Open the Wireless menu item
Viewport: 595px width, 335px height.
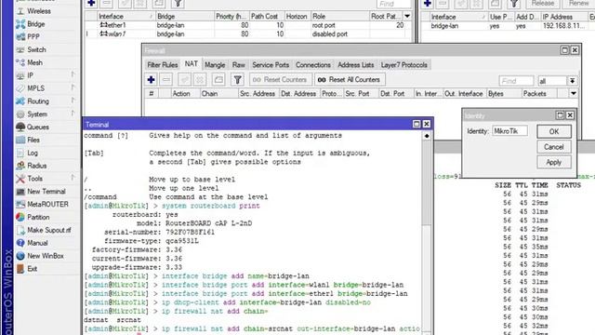(x=39, y=11)
